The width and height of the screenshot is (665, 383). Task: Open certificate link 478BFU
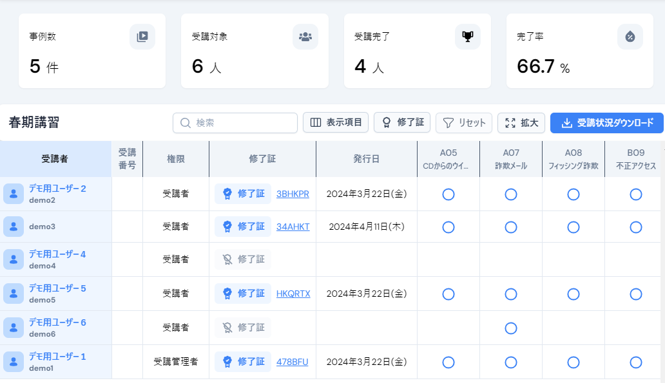point(292,362)
